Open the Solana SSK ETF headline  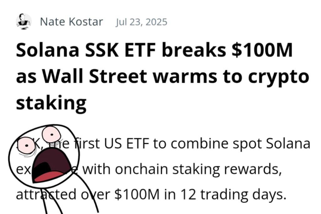(x=163, y=77)
